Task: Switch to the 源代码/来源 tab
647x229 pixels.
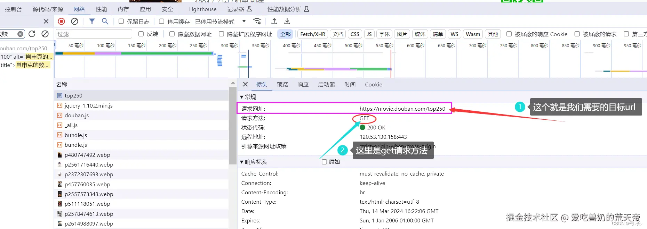Action: [48, 9]
